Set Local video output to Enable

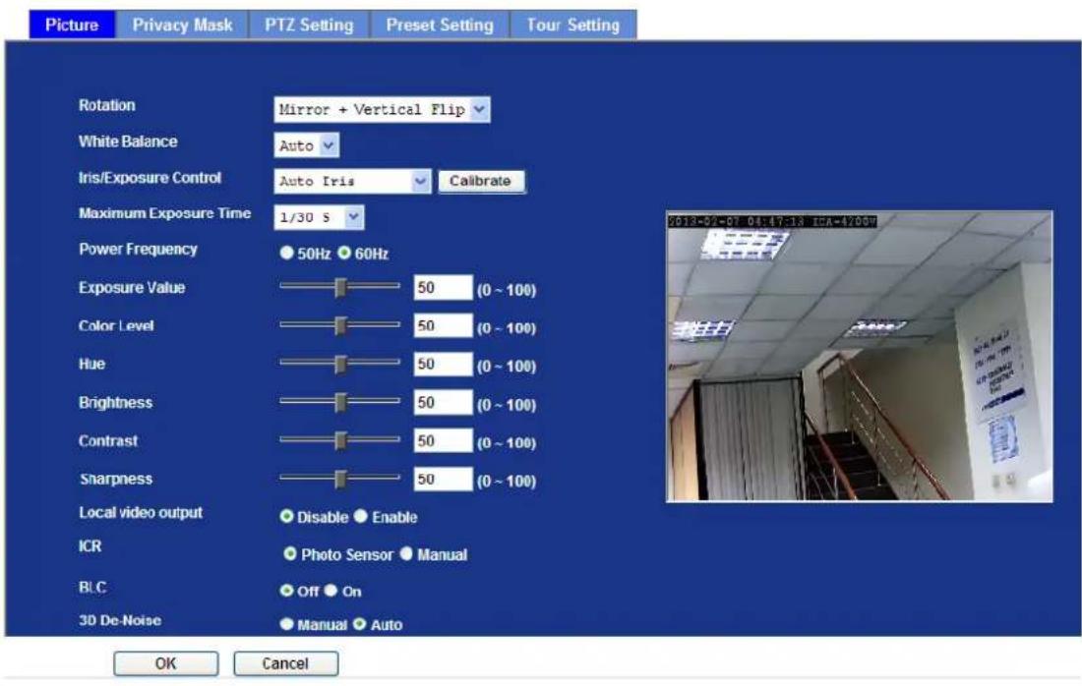pyautogui.click(x=361, y=516)
